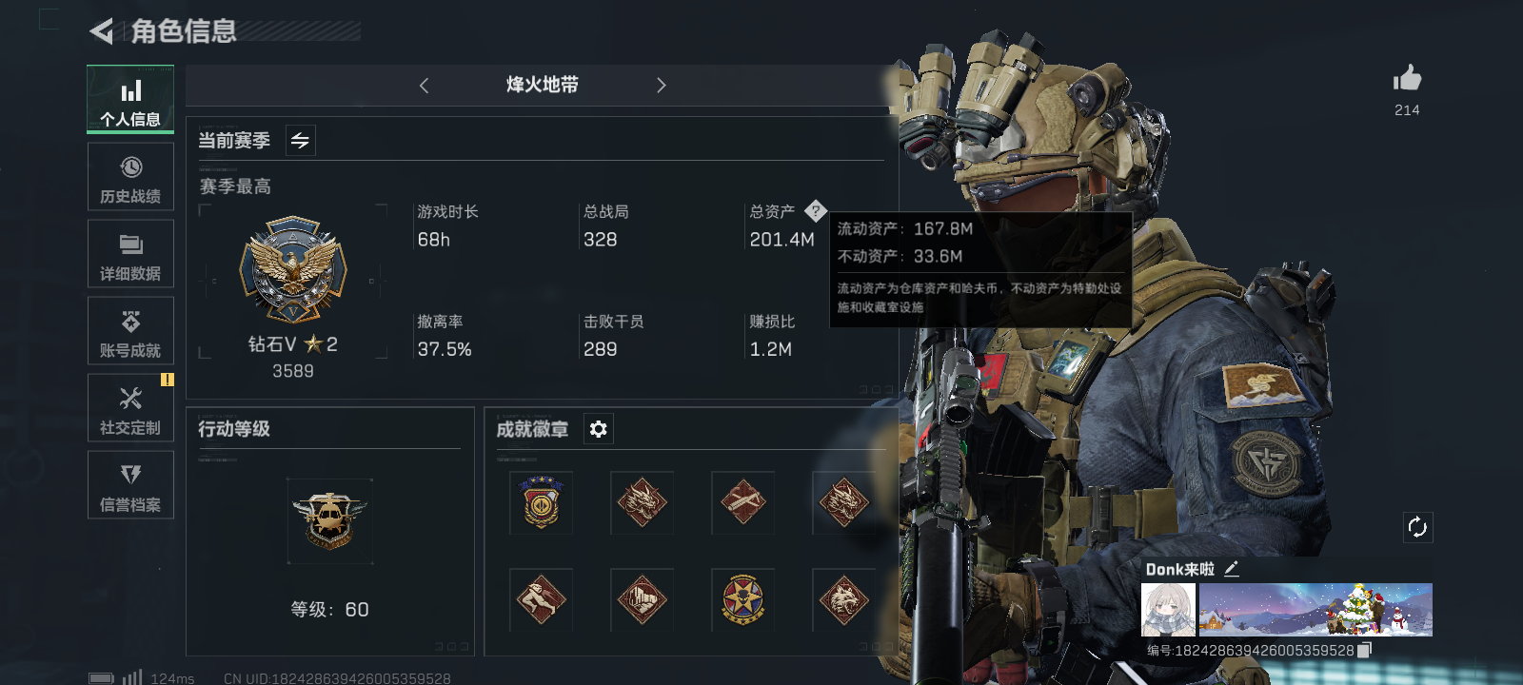Select the star-circle achievement badge
The width and height of the screenshot is (1523, 685).
pos(742,599)
